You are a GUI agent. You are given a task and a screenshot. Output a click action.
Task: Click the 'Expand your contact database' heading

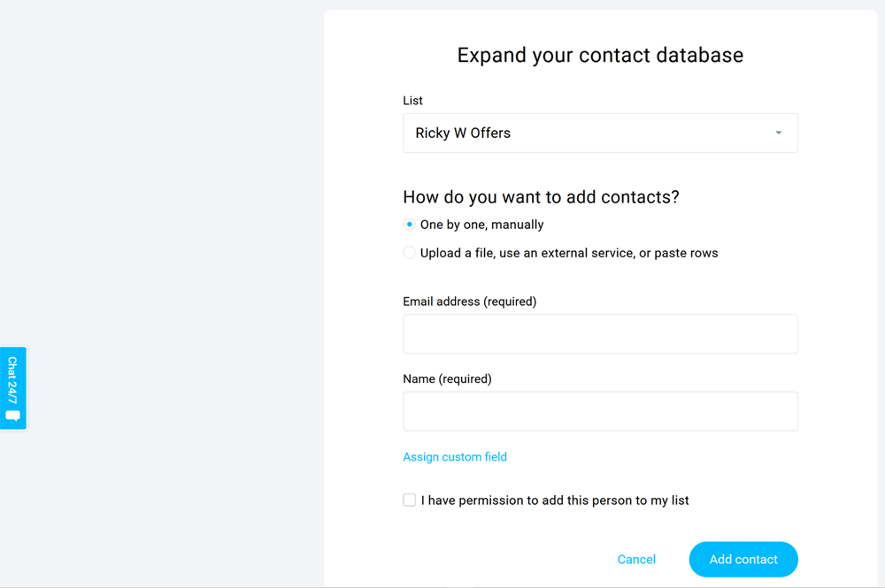pos(600,55)
